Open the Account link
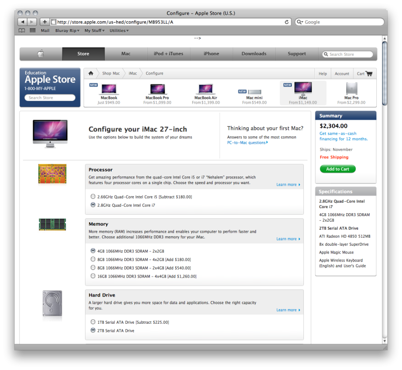This screenshot has width=402, height=370. (342, 74)
